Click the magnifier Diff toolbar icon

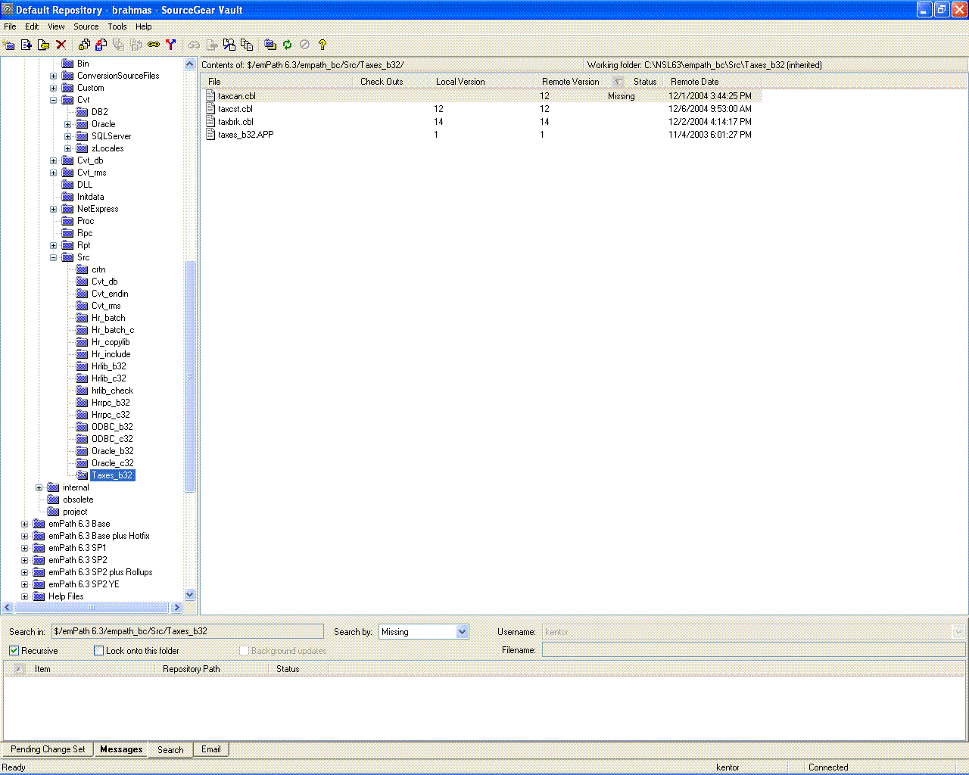pos(229,45)
